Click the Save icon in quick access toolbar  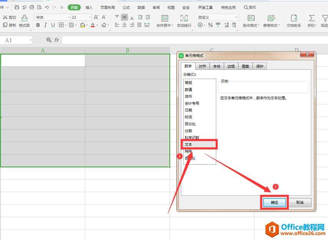coord(17,7)
